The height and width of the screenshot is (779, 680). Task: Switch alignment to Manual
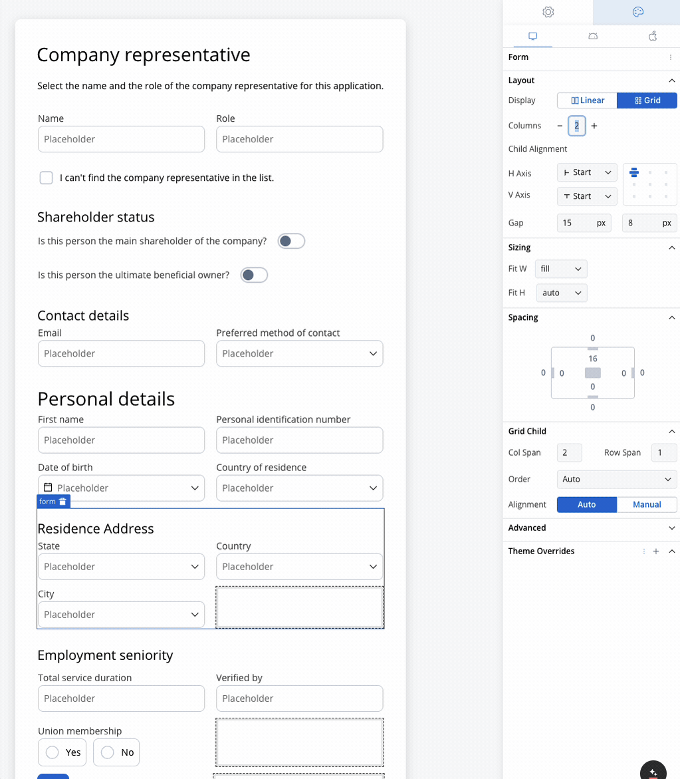point(647,505)
